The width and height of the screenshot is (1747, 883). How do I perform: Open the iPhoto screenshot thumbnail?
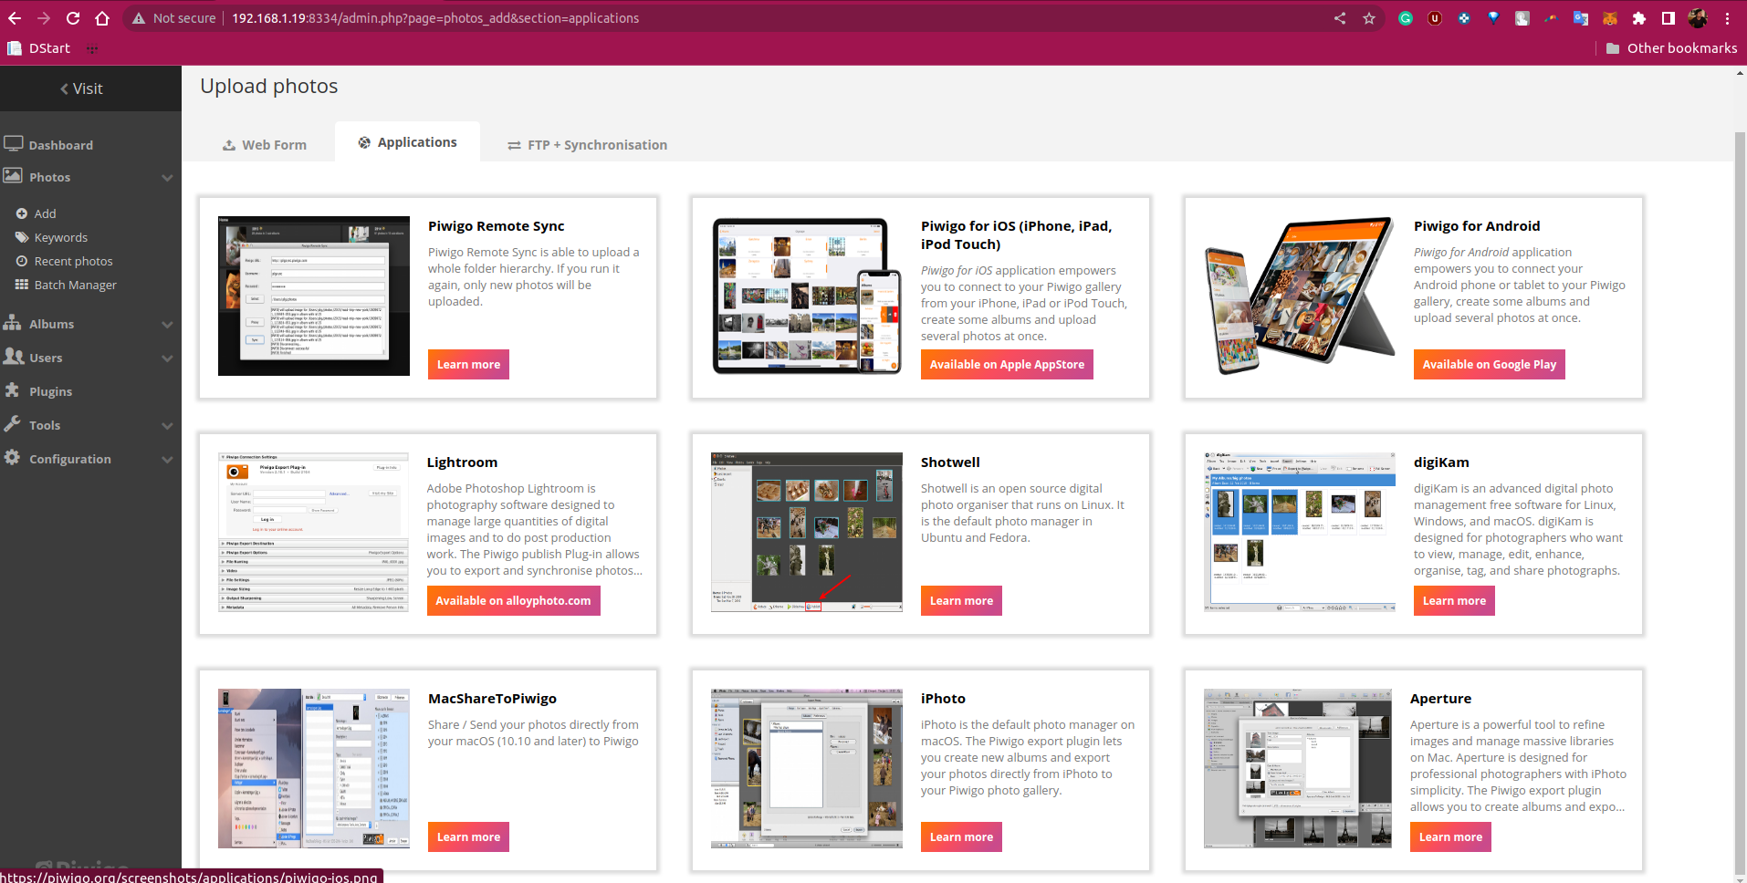[x=807, y=768]
